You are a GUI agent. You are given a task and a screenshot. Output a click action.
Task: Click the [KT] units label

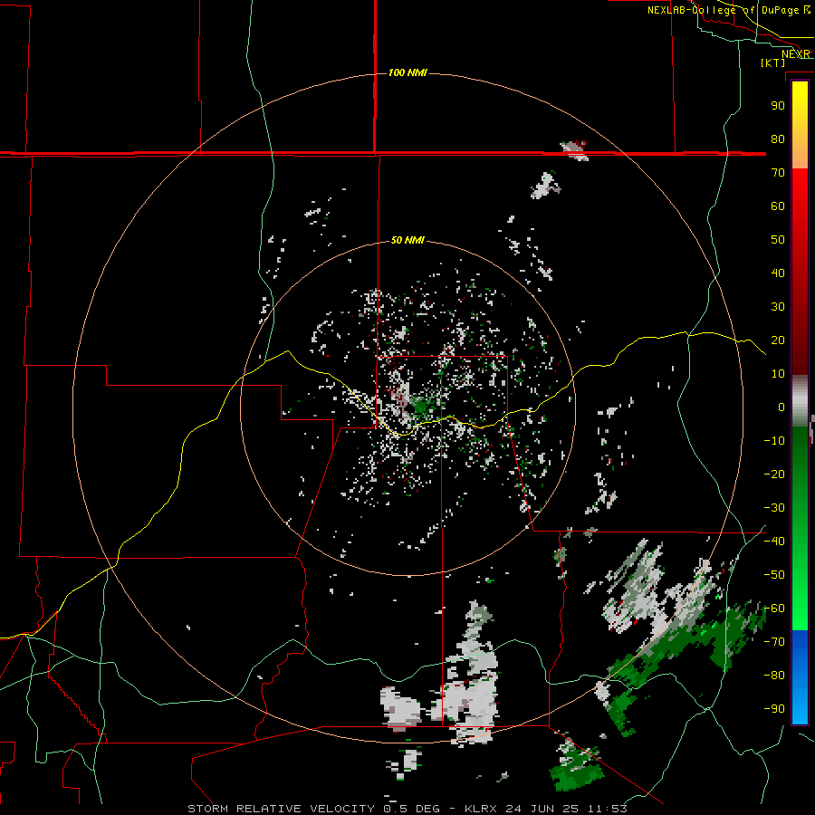coord(773,62)
